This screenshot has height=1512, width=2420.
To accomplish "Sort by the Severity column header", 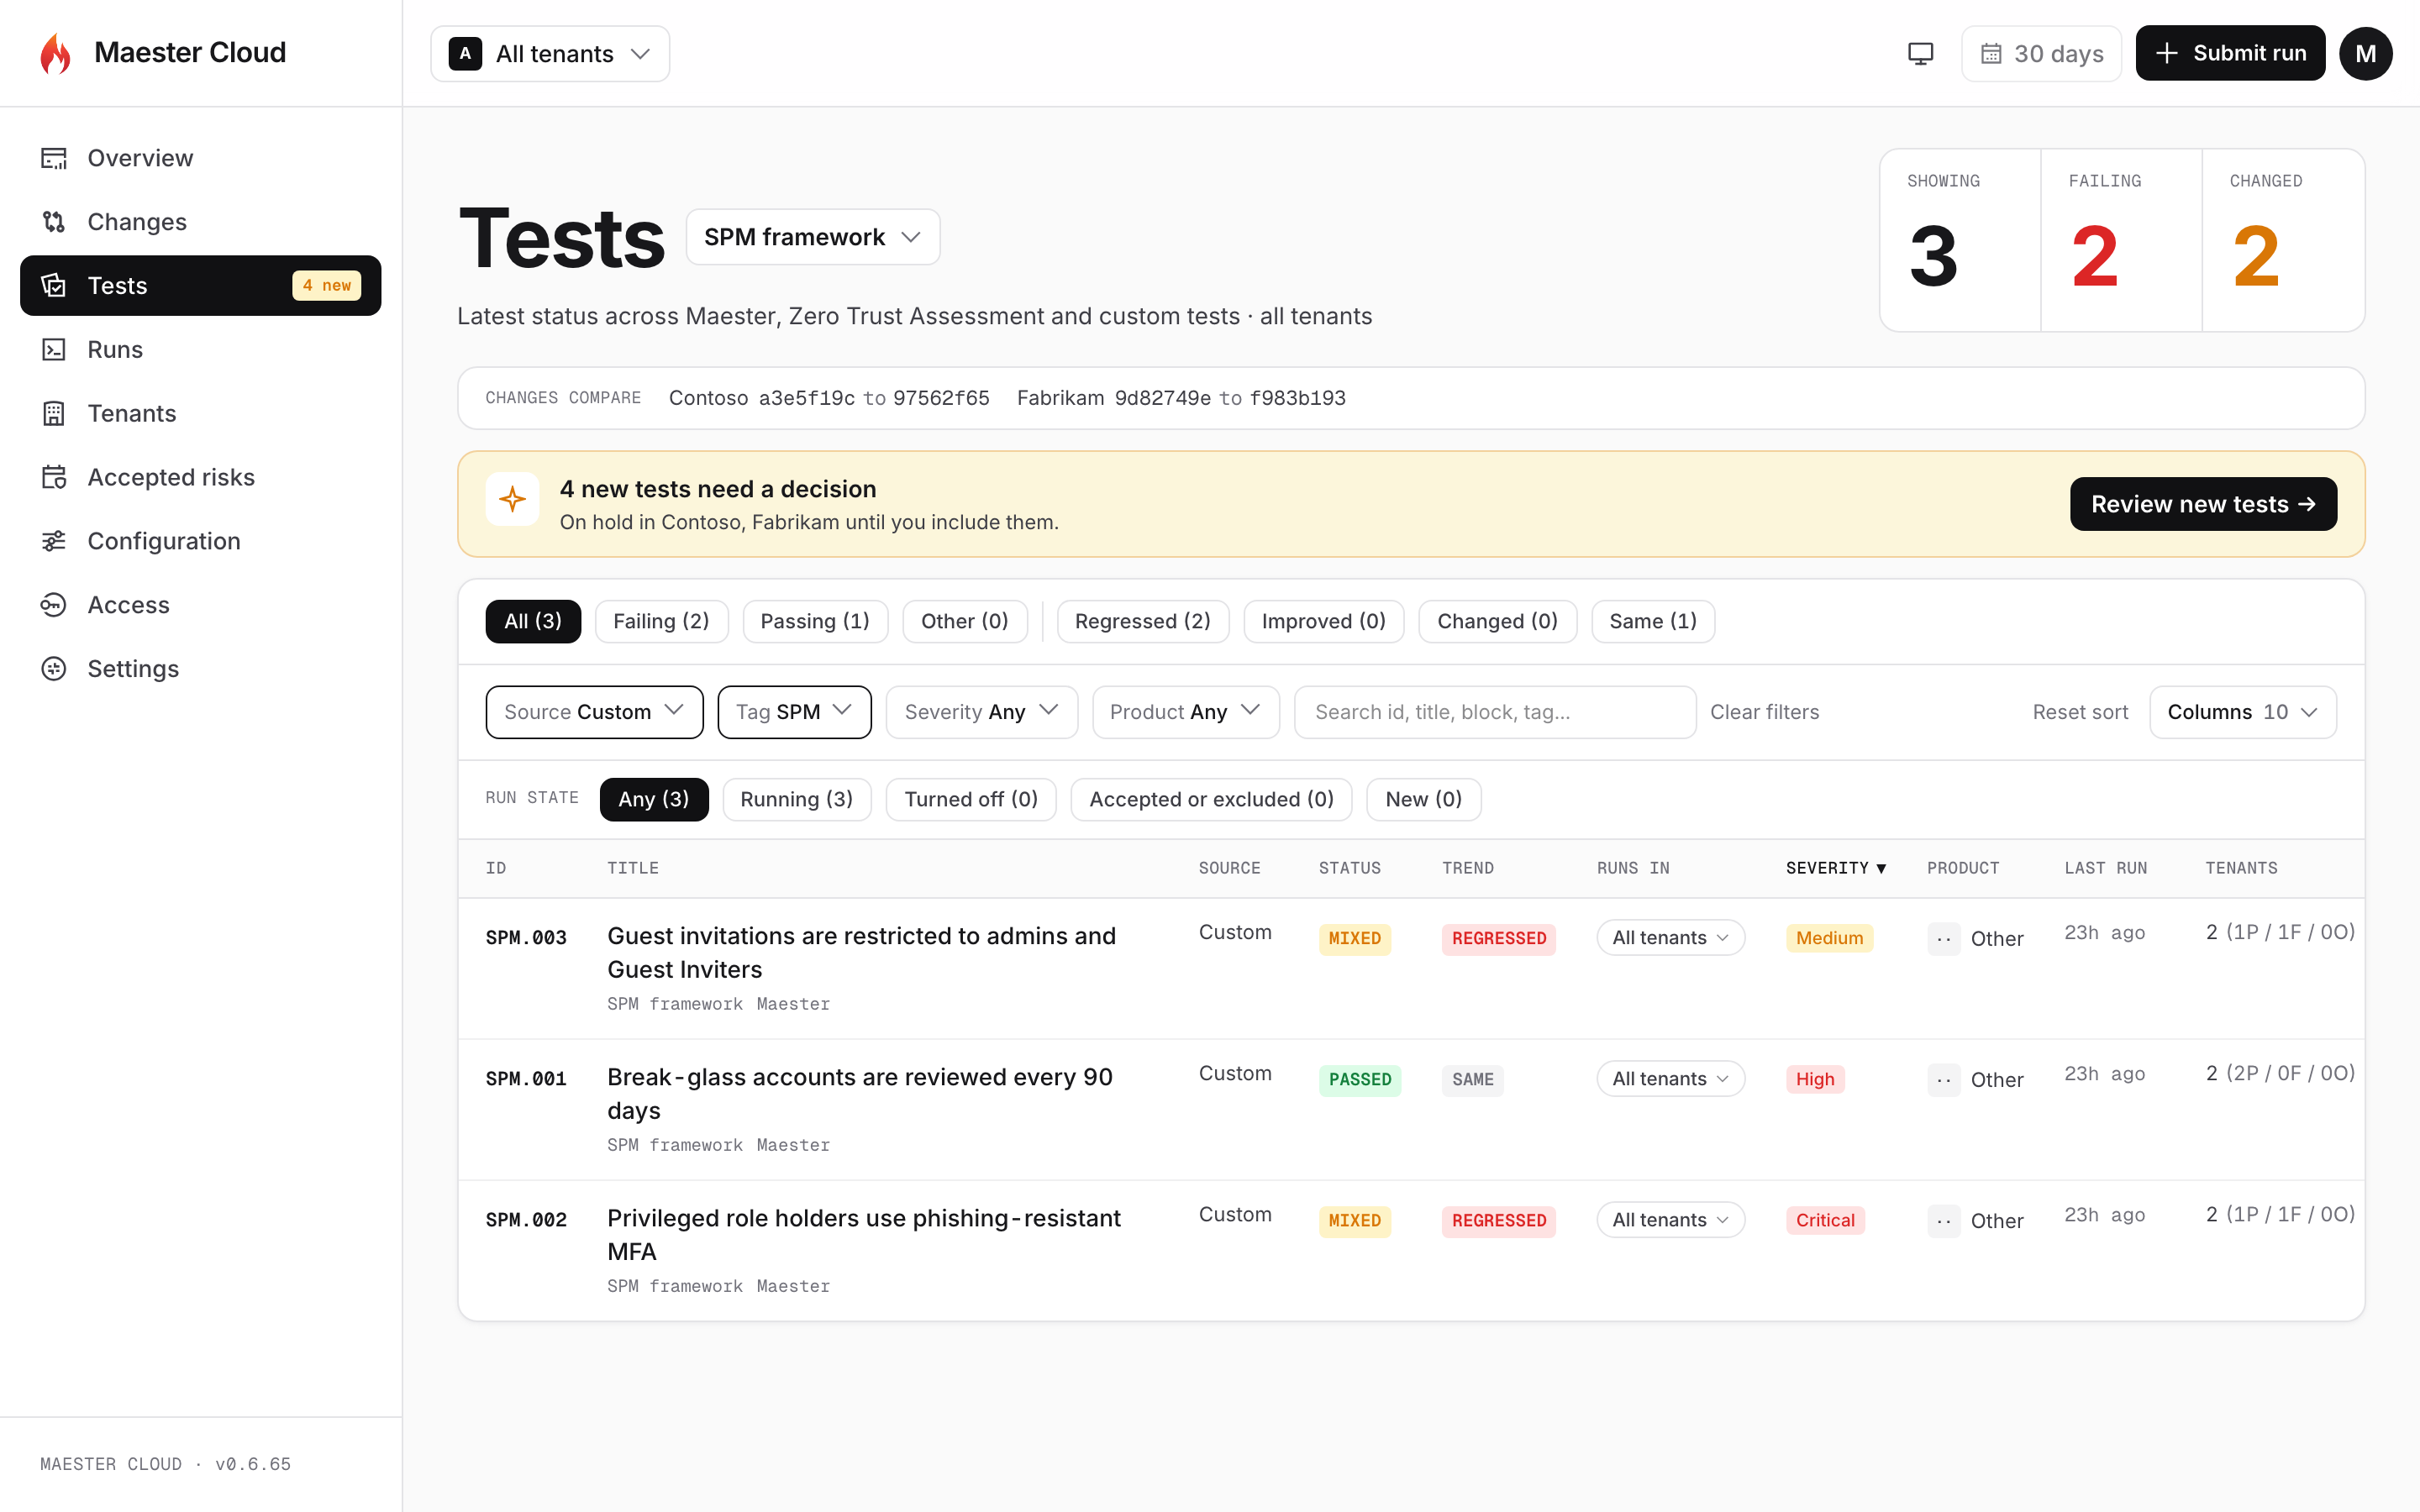I will pos(1835,868).
